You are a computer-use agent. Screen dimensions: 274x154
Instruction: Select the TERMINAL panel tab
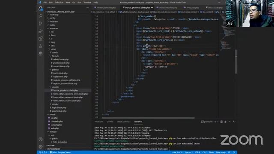coord(138,121)
